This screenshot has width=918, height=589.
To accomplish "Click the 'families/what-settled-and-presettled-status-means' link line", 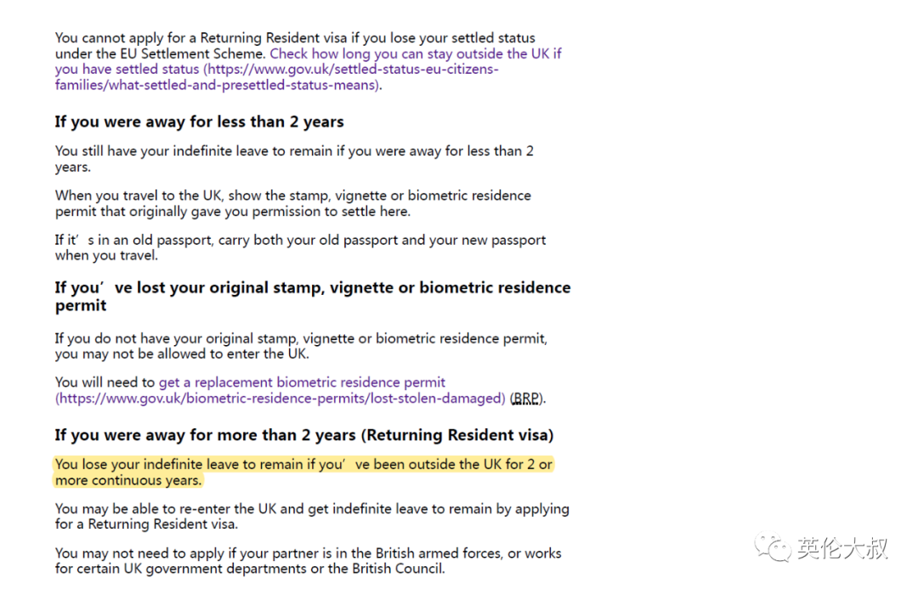I will tap(218, 85).
